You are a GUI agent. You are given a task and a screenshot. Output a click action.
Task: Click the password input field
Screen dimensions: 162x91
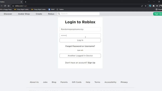pyautogui.click(x=80, y=35)
